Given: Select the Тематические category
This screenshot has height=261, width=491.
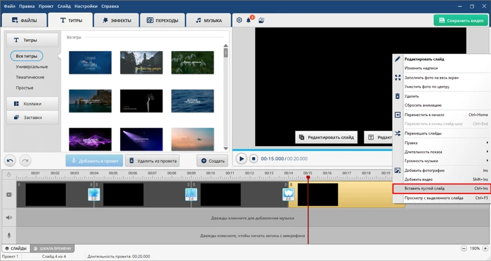Looking at the screenshot, I should click(30, 77).
